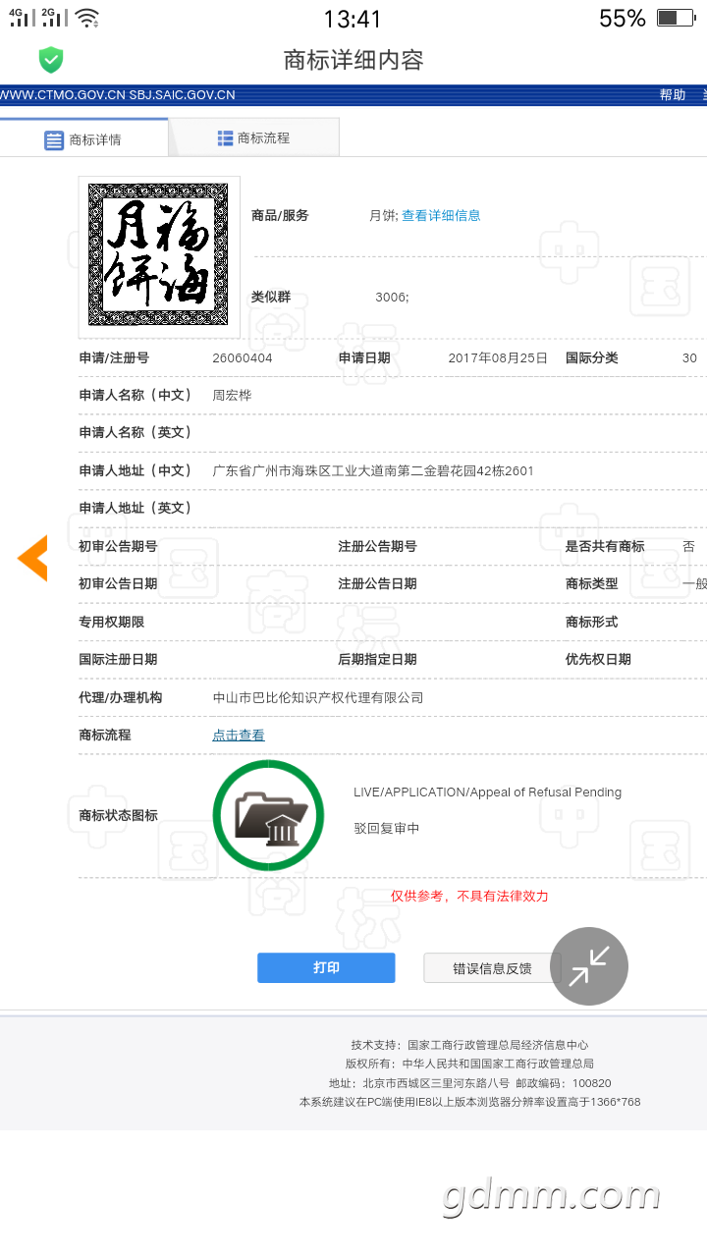Click the trademark status folder icon
Screen dimensions: 707x1257
coord(268,815)
